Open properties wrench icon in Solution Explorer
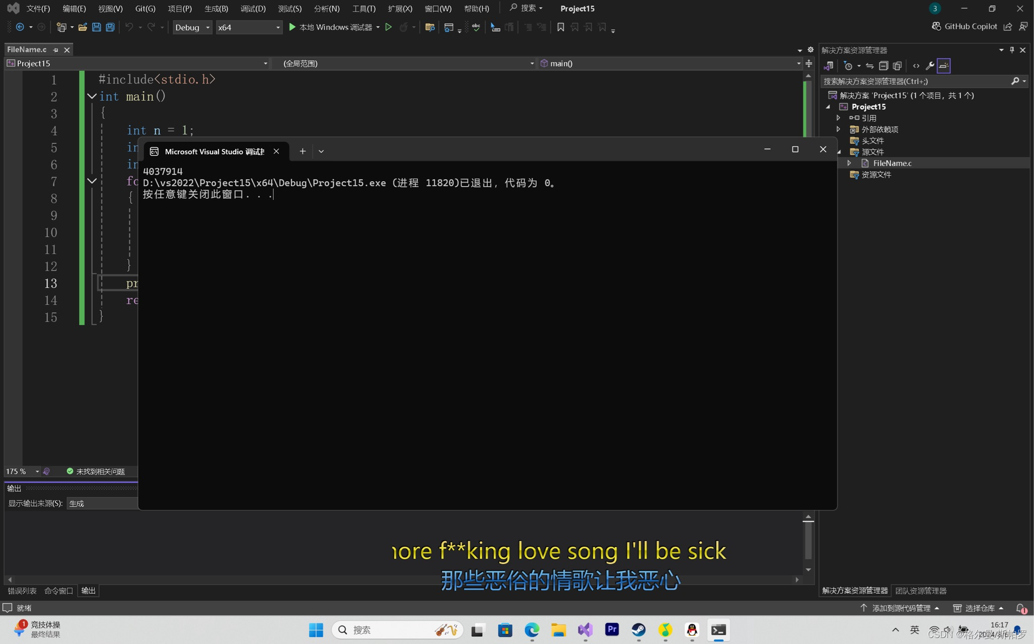The height and width of the screenshot is (644, 1034). [x=930, y=66]
